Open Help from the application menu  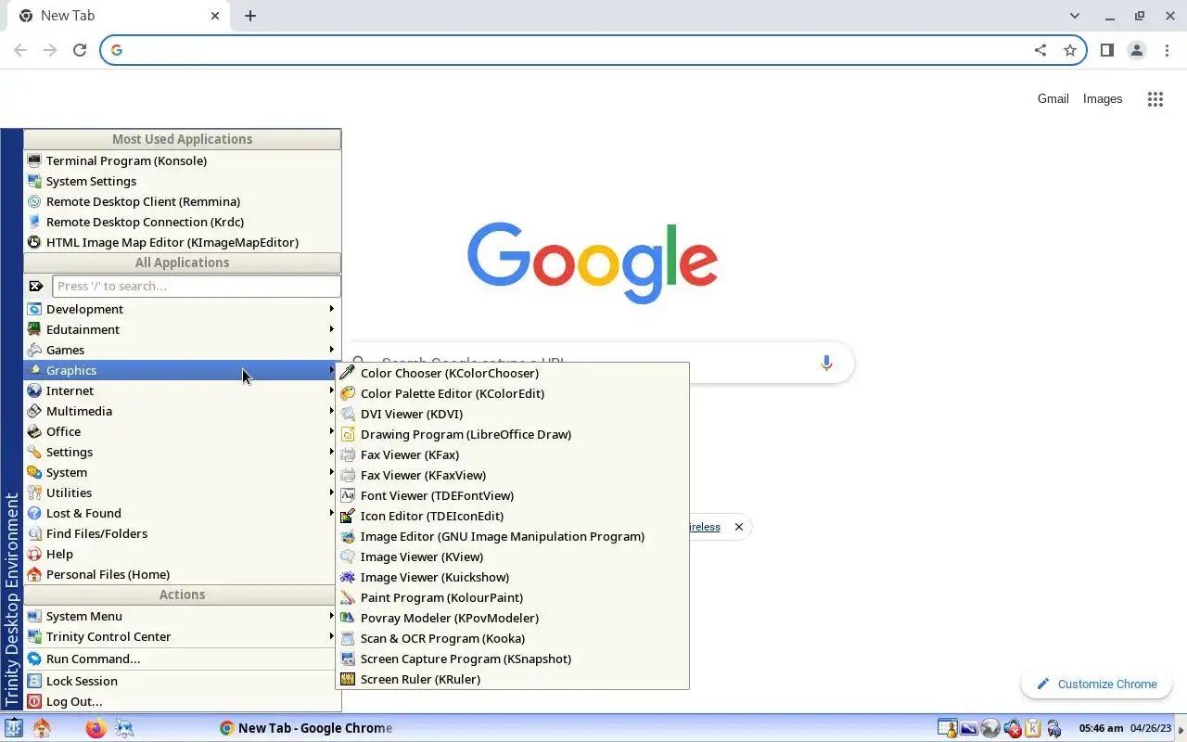[x=182, y=554]
